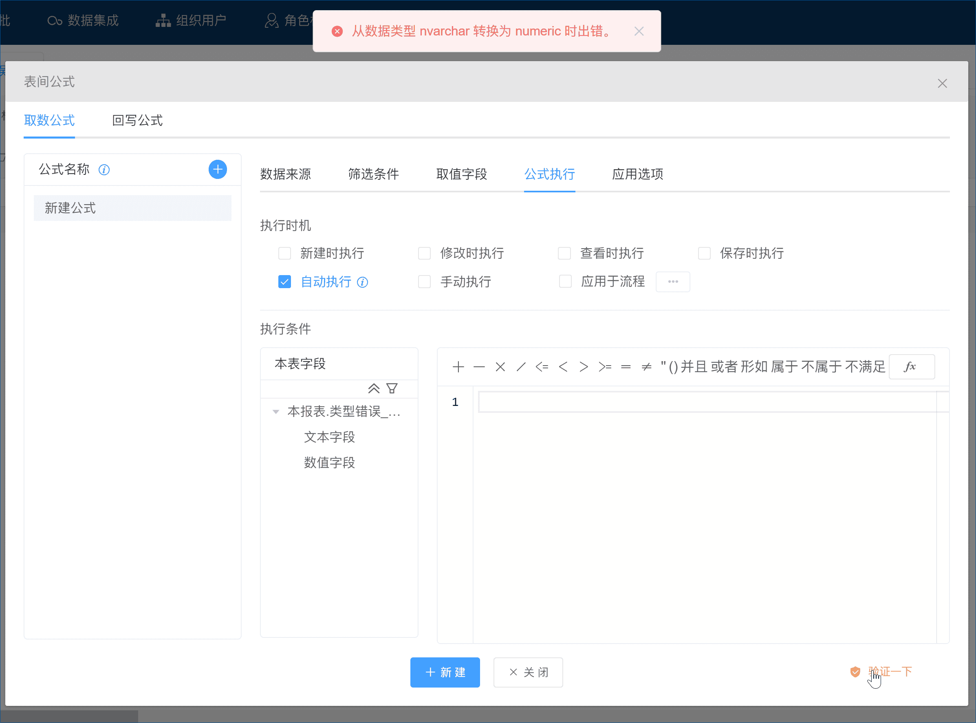Image resolution: width=976 pixels, height=723 pixels.
Task: Insert the multiply operator
Action: coord(500,367)
